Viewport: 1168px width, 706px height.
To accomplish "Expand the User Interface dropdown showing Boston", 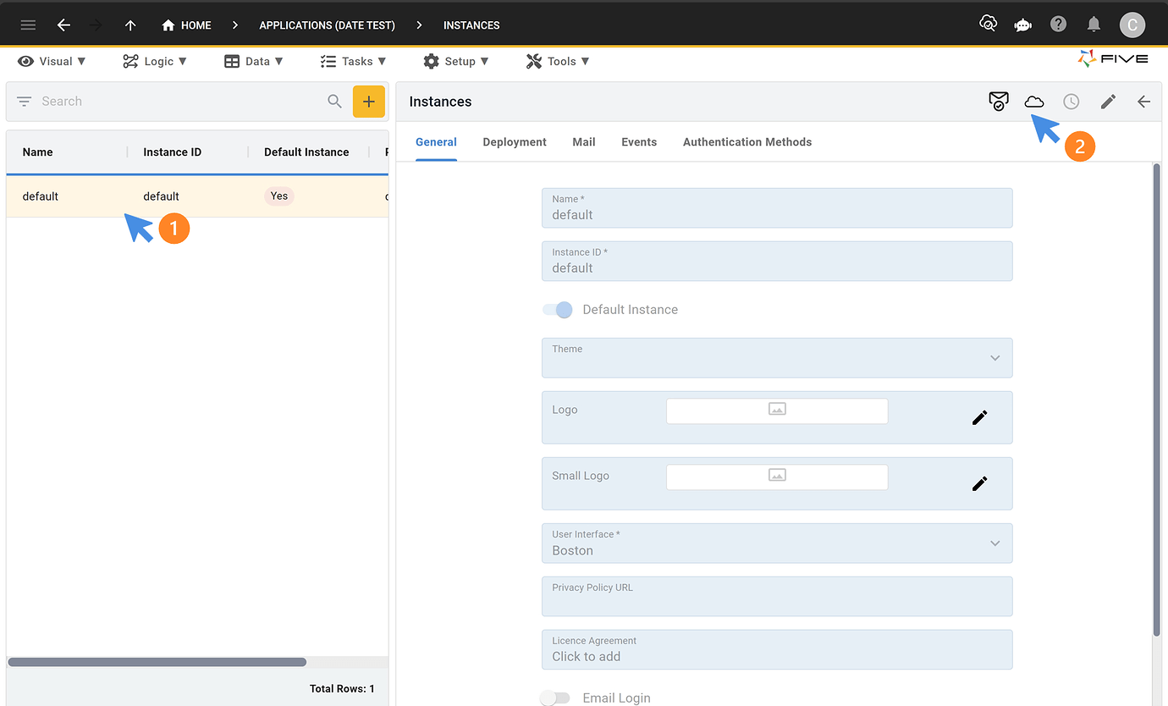I will point(994,543).
